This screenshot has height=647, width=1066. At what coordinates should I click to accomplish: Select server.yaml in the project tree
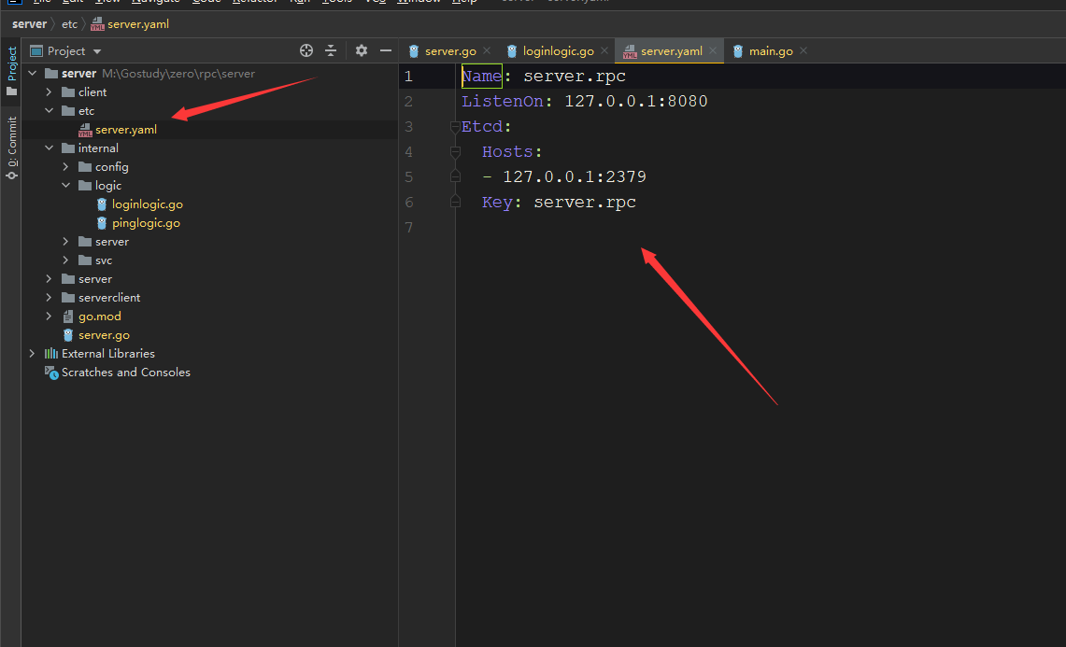(x=126, y=130)
